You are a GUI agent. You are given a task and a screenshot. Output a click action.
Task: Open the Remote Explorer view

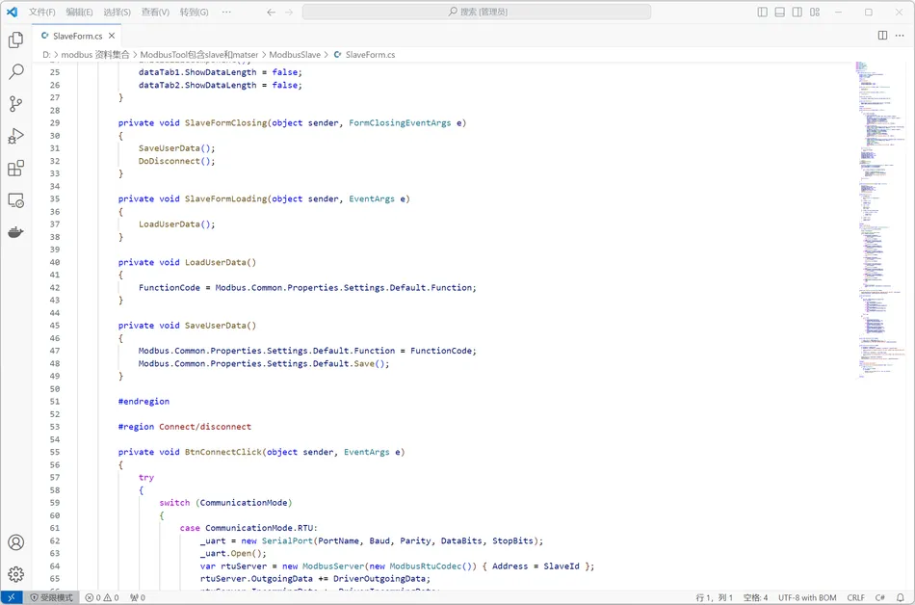(x=15, y=200)
